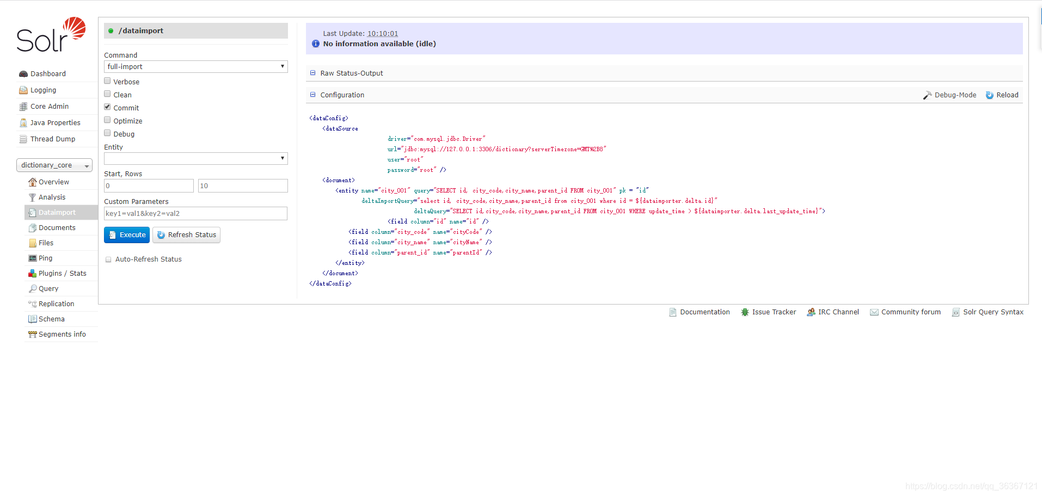Click the Rows input field

point(243,186)
